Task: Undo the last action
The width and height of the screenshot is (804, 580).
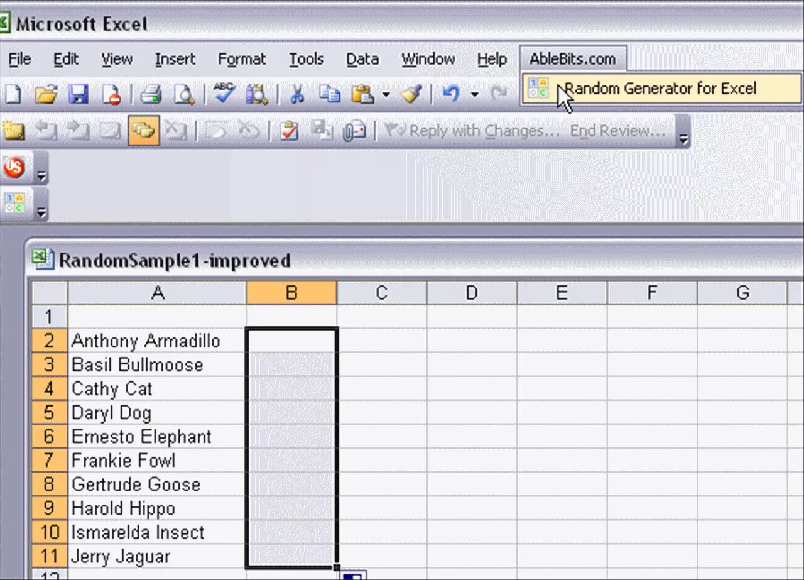Action: (x=450, y=94)
